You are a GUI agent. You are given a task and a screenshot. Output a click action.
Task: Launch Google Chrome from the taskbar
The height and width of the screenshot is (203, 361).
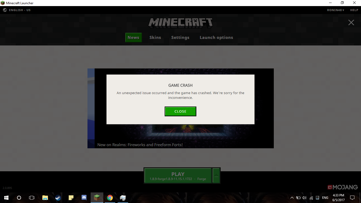[x=110, y=198]
